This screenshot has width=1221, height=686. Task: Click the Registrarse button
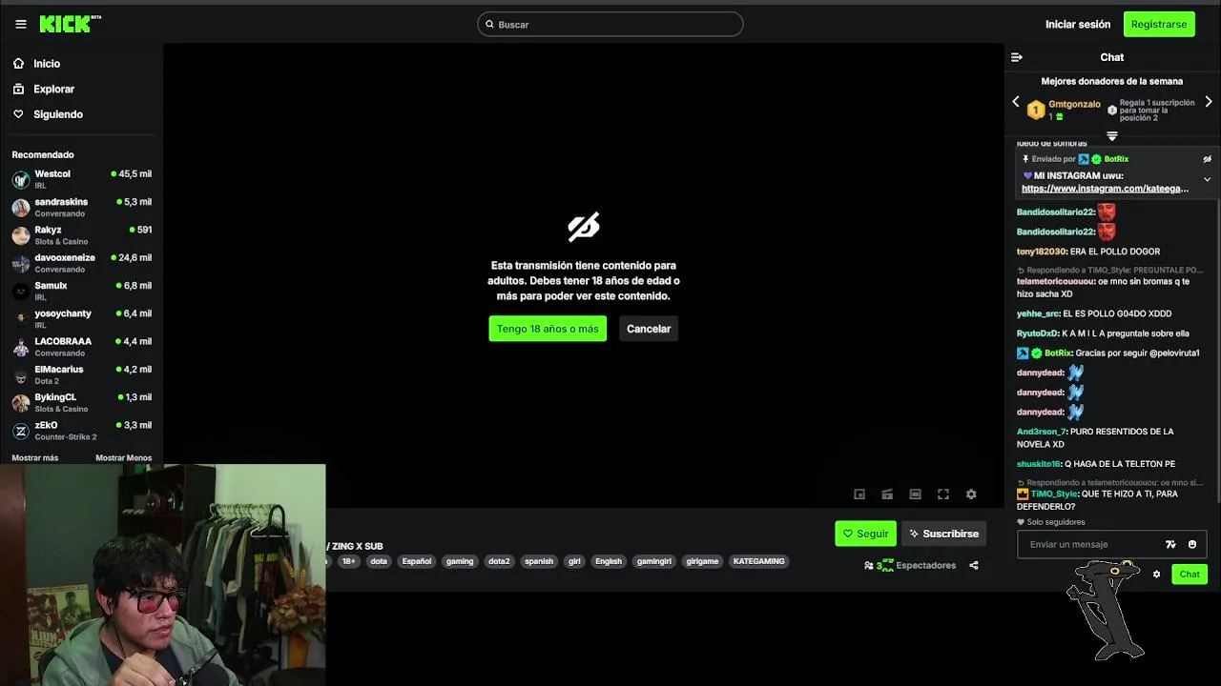coord(1159,24)
